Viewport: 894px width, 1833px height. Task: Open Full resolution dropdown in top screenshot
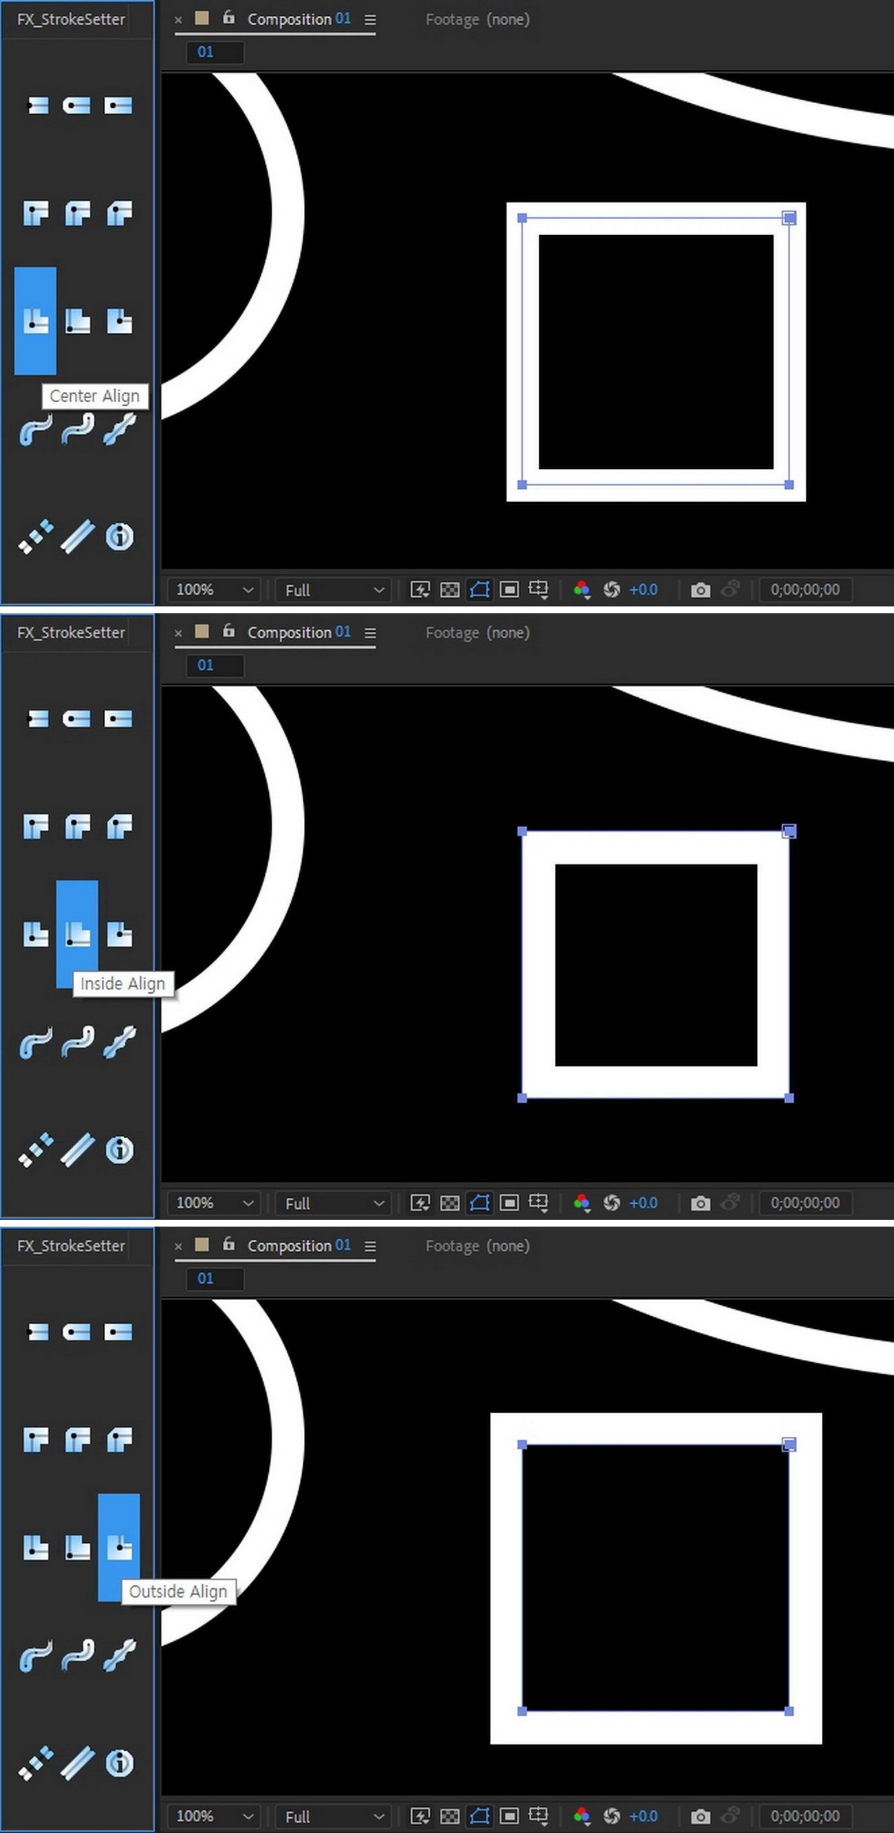tap(333, 590)
